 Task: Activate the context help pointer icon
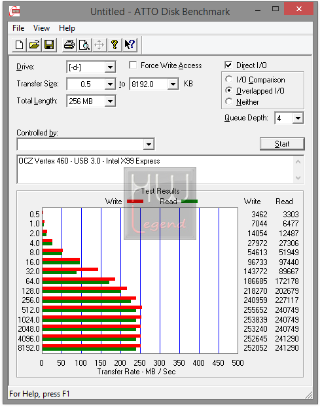pyautogui.click(x=130, y=44)
